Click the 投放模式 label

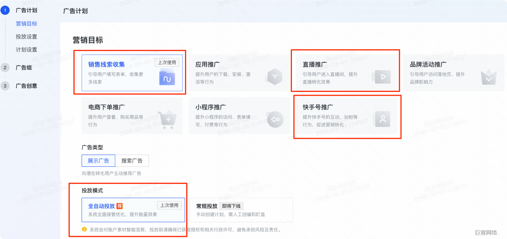point(92,190)
